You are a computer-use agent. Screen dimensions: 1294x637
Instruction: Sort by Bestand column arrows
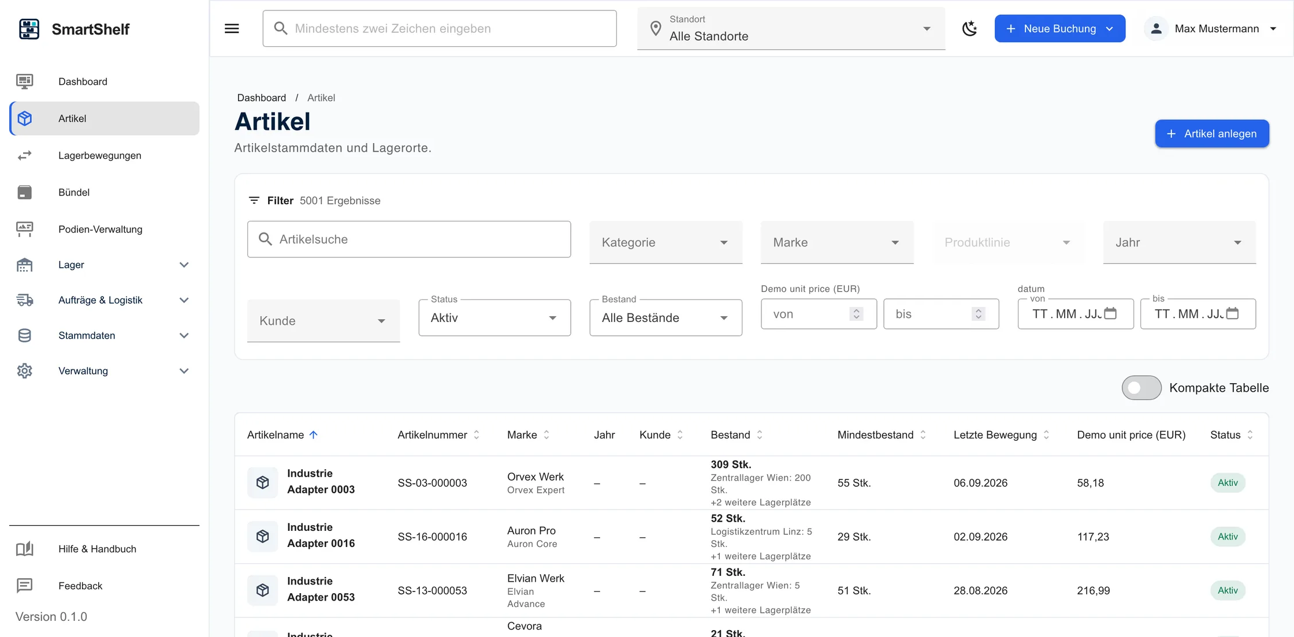760,434
